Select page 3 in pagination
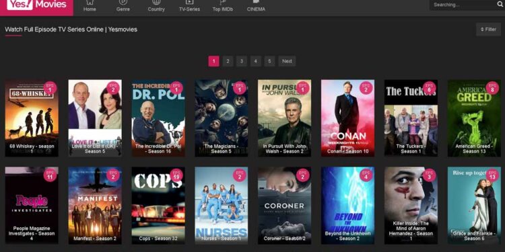The height and width of the screenshot is (252, 505). (x=242, y=61)
